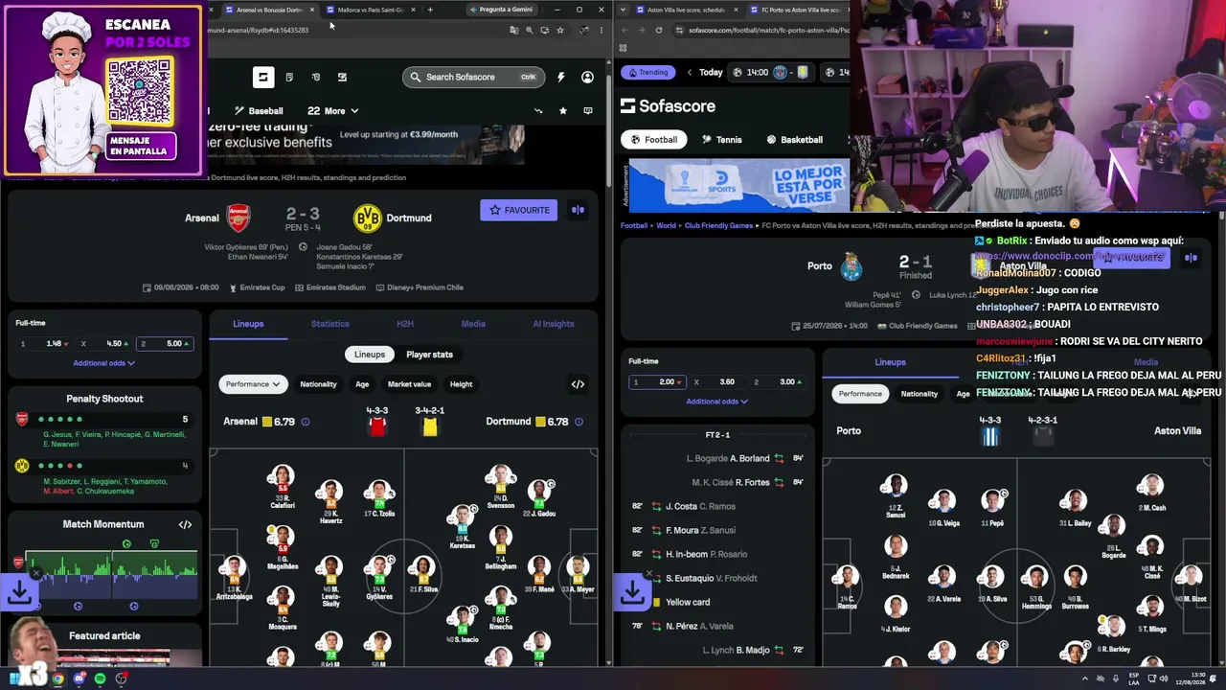Click Pregunta a Gemini button
The width and height of the screenshot is (1226, 690).
[x=501, y=10]
